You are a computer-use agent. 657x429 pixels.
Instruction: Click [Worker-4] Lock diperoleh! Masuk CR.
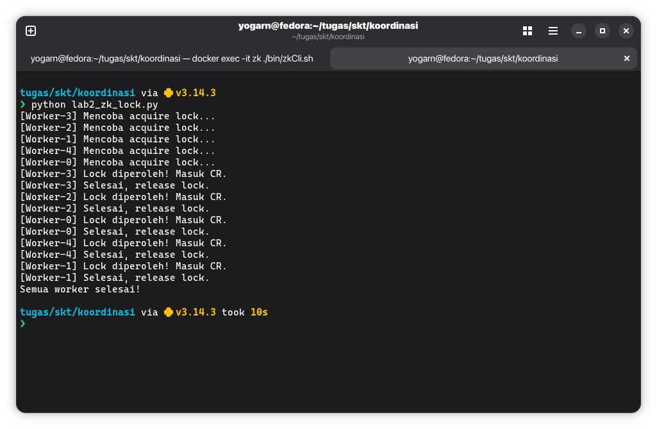click(x=123, y=243)
